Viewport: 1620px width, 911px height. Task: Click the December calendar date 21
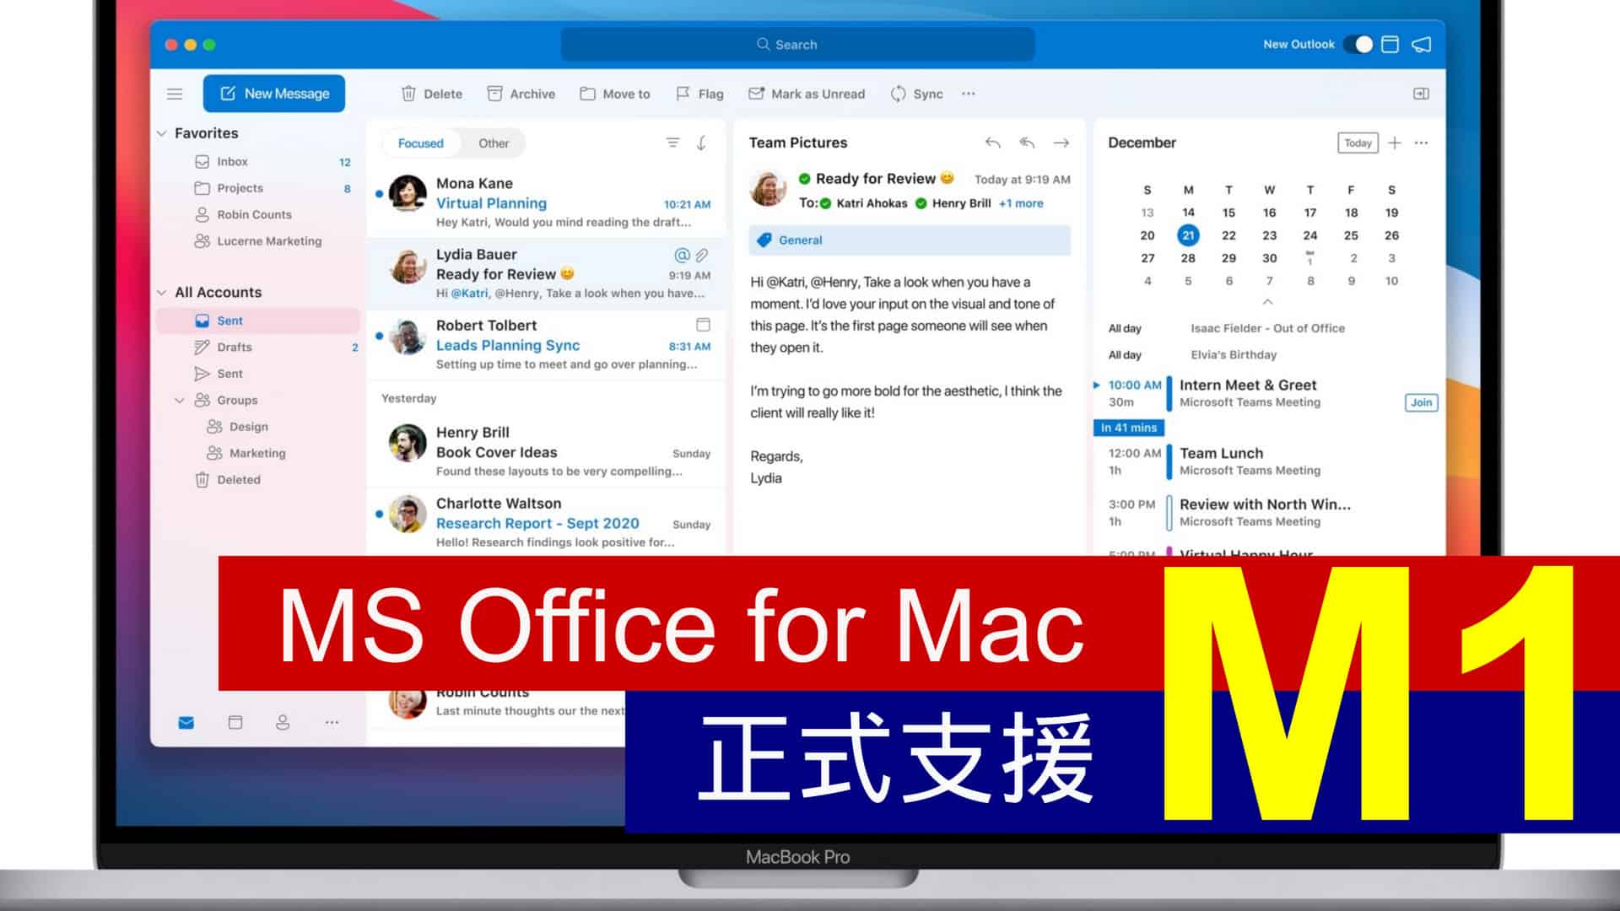pos(1187,234)
